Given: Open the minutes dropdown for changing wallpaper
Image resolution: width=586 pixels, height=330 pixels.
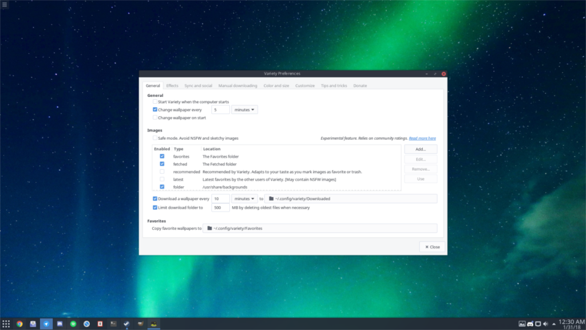Looking at the screenshot, I should [244, 109].
